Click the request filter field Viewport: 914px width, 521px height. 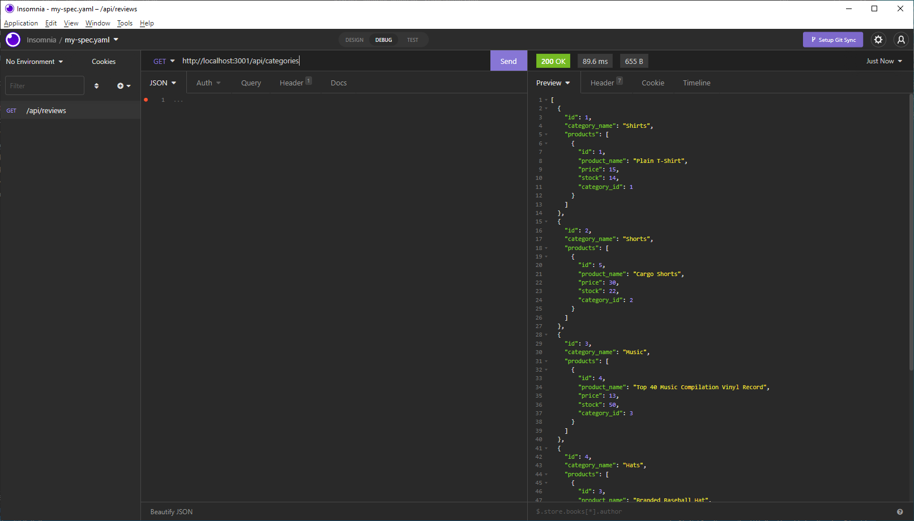pyautogui.click(x=45, y=86)
